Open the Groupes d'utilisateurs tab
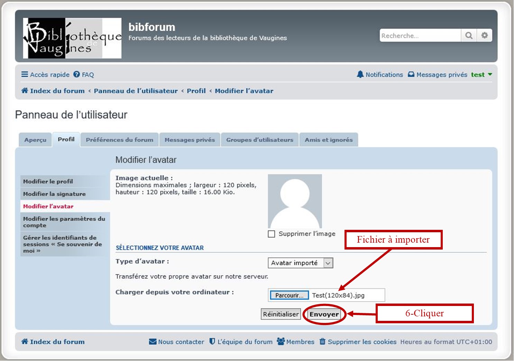The height and width of the screenshot is (361, 514). click(259, 140)
